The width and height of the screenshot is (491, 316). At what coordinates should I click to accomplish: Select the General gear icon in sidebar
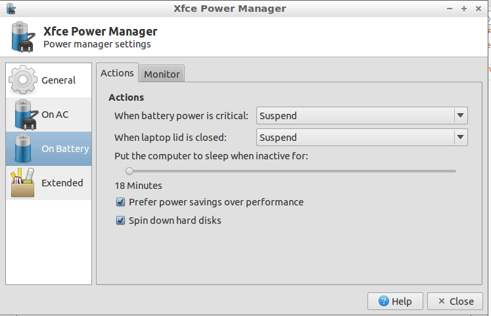(x=23, y=80)
